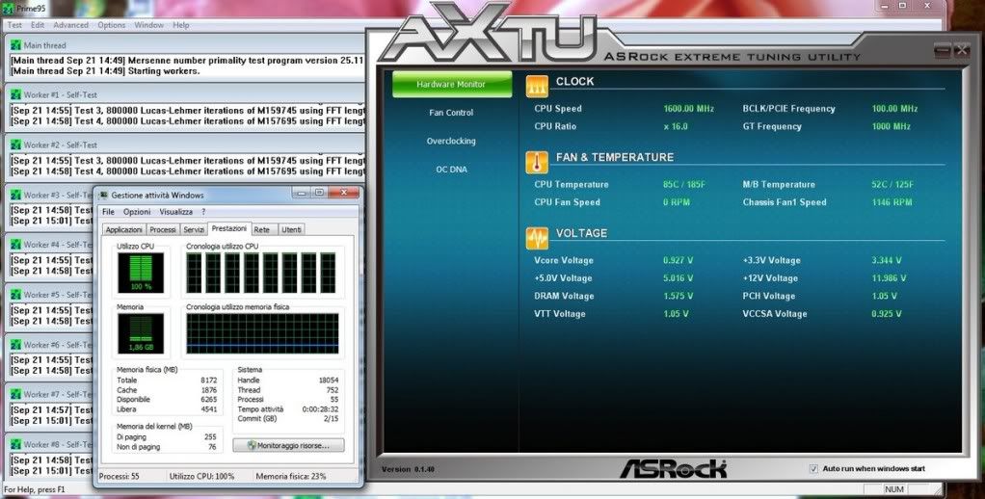Click the Memoria 1,86 GB meter

coord(141,333)
